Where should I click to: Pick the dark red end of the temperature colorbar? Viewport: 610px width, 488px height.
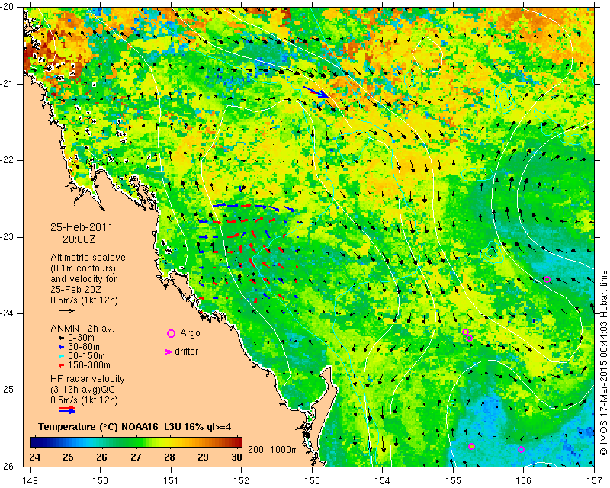pyautogui.click(x=236, y=442)
